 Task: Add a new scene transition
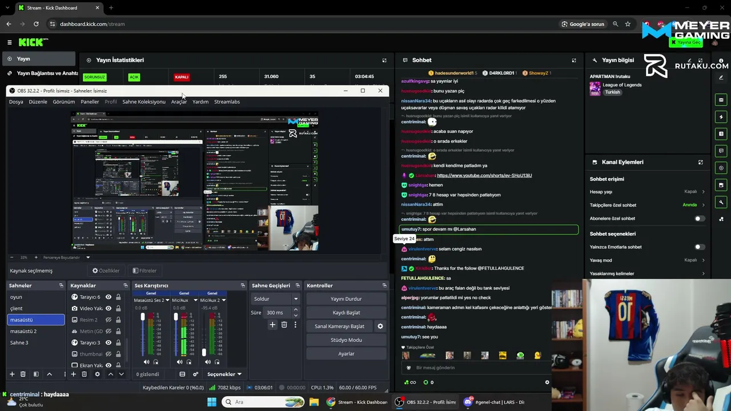click(x=272, y=325)
